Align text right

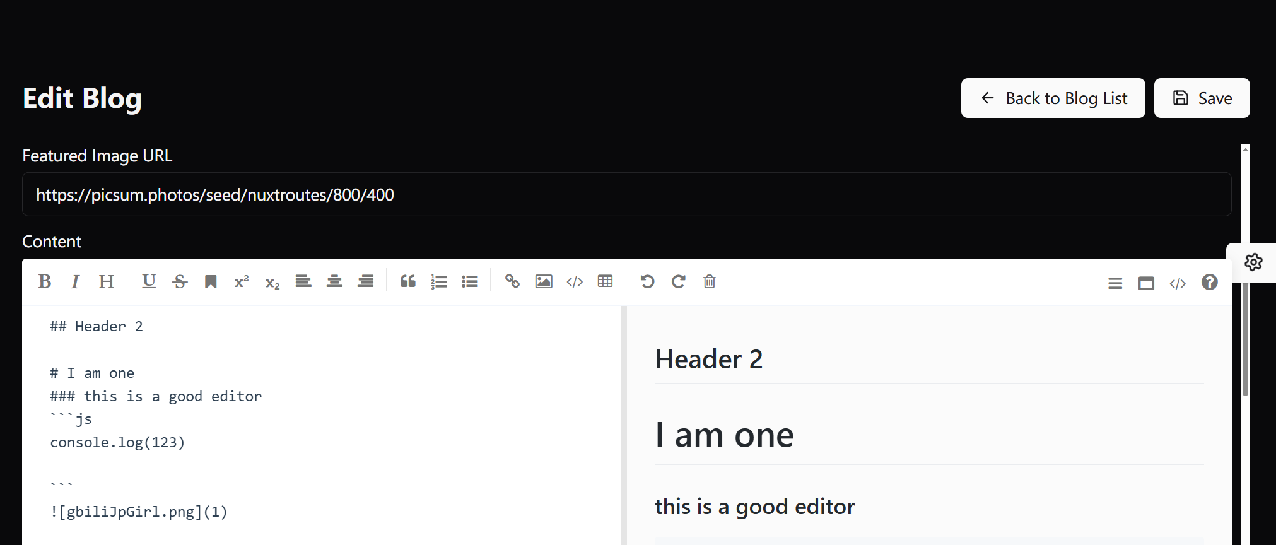[366, 281]
